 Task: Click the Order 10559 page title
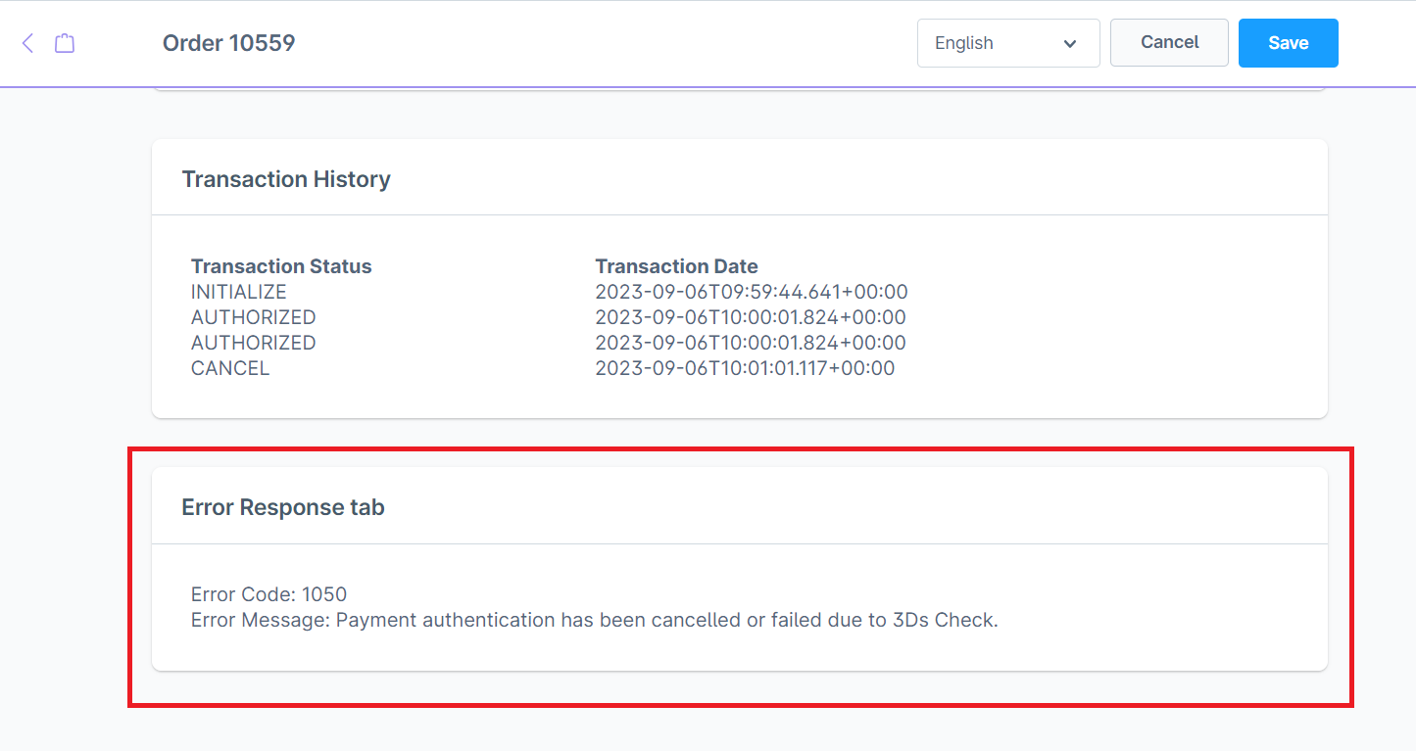228,43
